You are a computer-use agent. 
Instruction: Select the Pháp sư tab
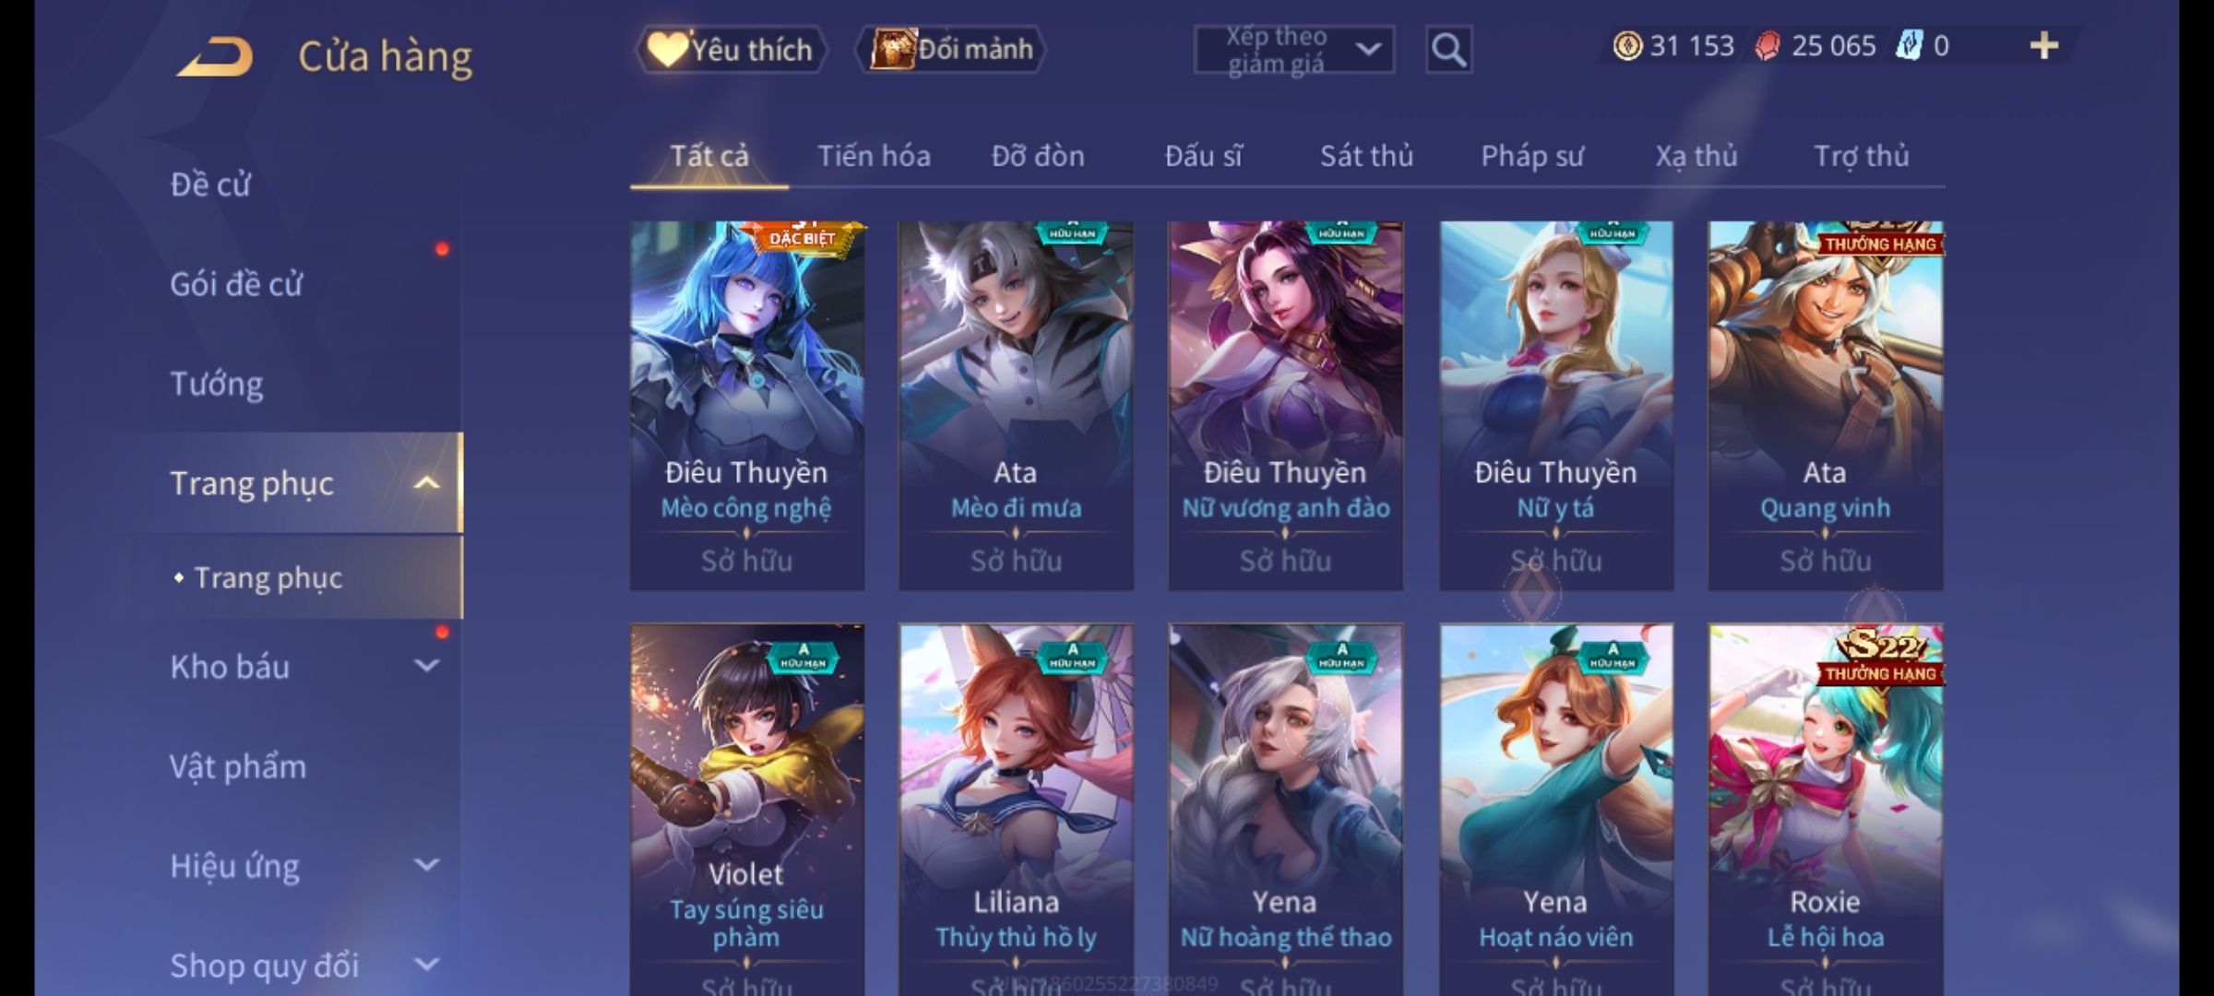click(x=1532, y=156)
